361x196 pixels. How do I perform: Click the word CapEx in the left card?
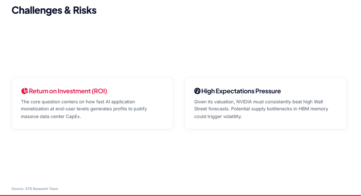click(73, 116)
